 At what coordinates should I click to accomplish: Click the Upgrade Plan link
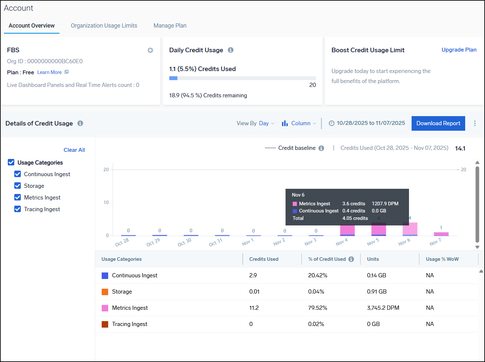(459, 50)
